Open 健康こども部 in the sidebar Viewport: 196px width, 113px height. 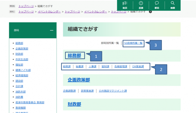pyautogui.click(x=23, y=70)
